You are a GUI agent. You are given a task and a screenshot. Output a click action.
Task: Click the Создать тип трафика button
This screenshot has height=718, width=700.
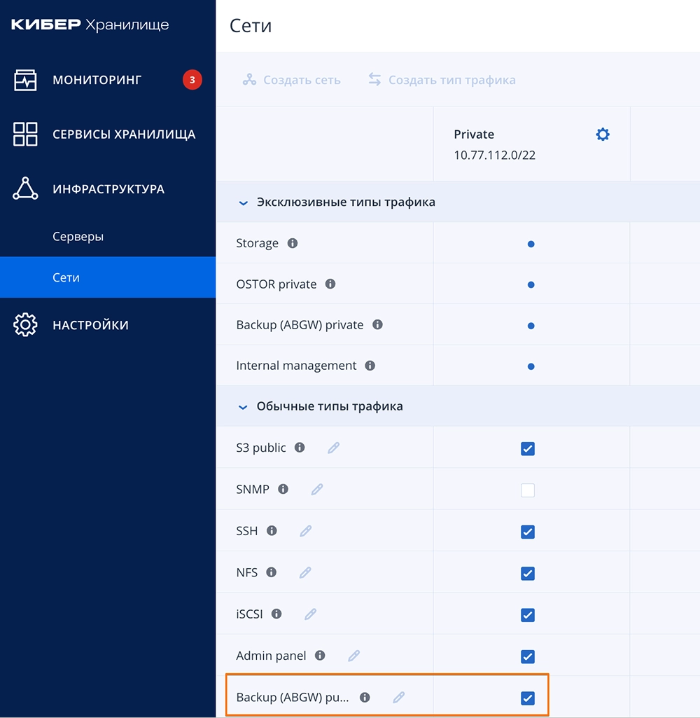(442, 80)
